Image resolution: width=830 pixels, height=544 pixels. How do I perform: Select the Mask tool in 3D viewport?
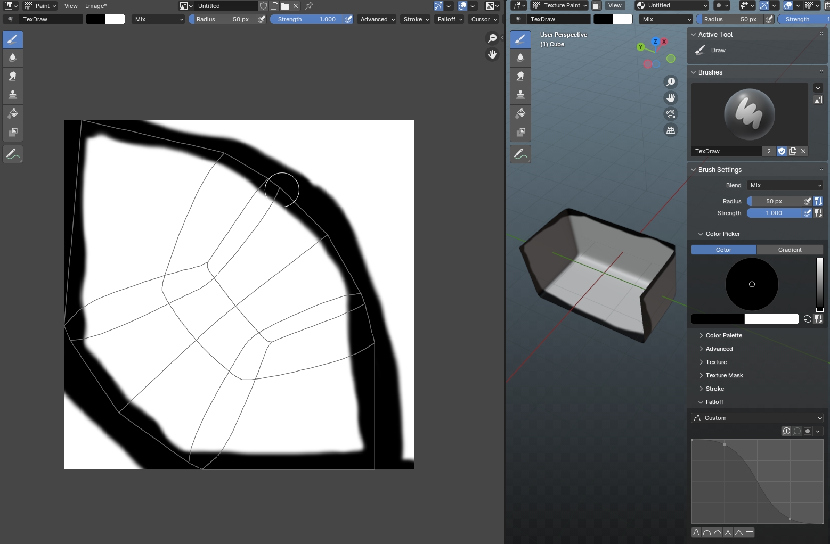[520, 132]
